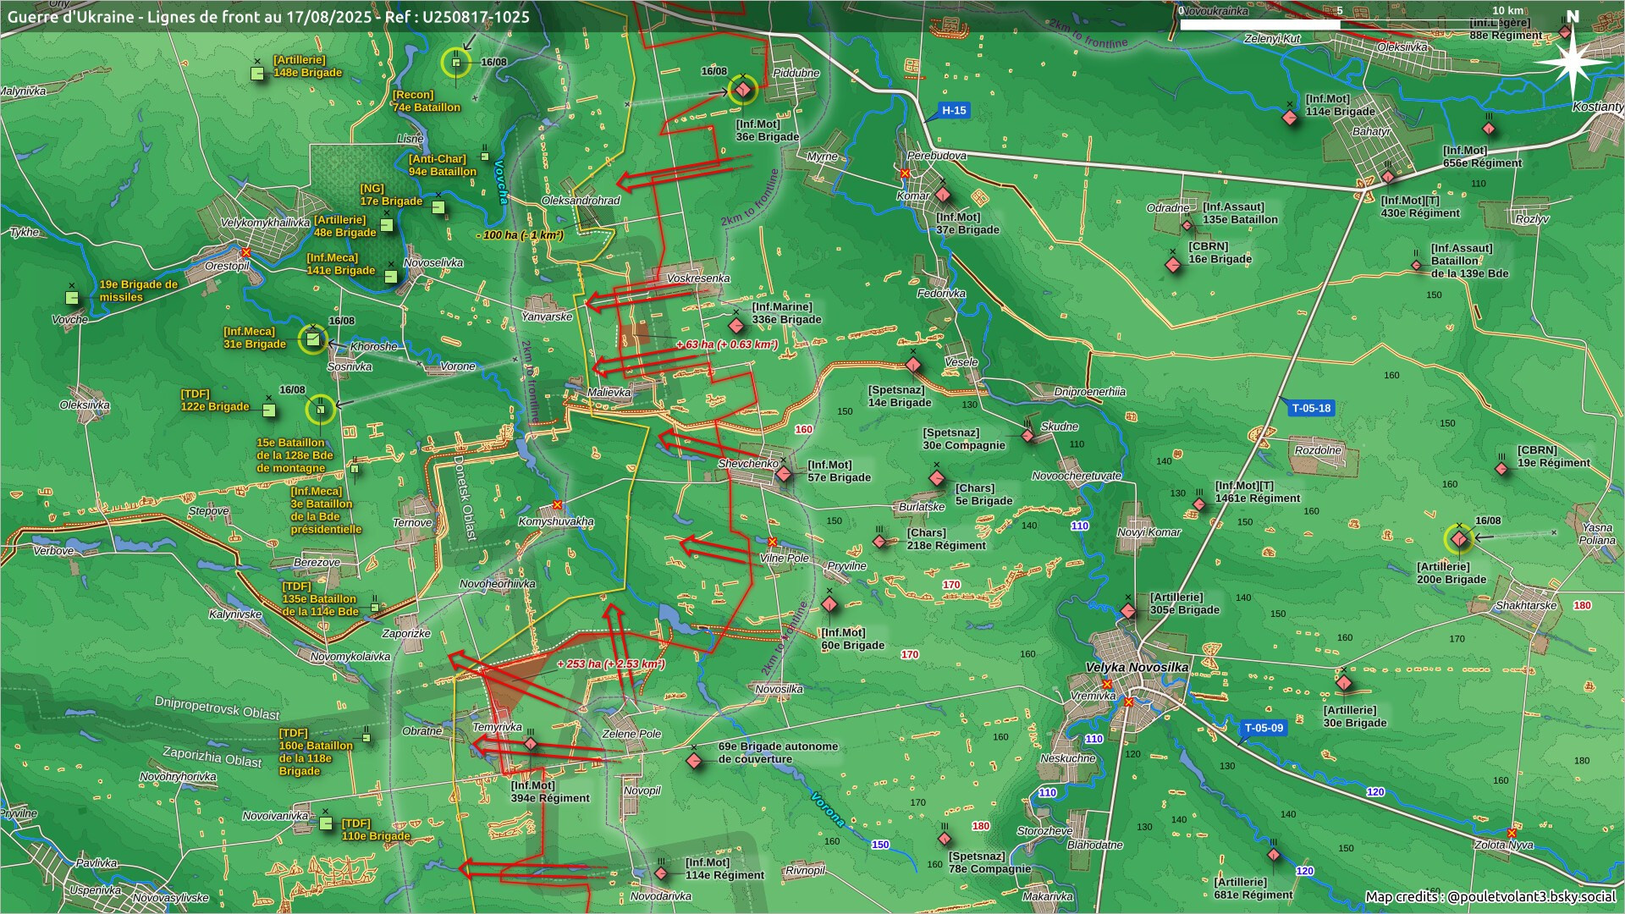This screenshot has width=1625, height=914.
Task: Click the 148e Brigade artillery unit marker
Action: click(x=257, y=74)
